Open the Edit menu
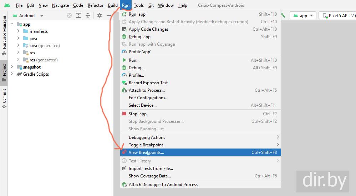Screen dimensions: 356x196 [x=31, y=5]
